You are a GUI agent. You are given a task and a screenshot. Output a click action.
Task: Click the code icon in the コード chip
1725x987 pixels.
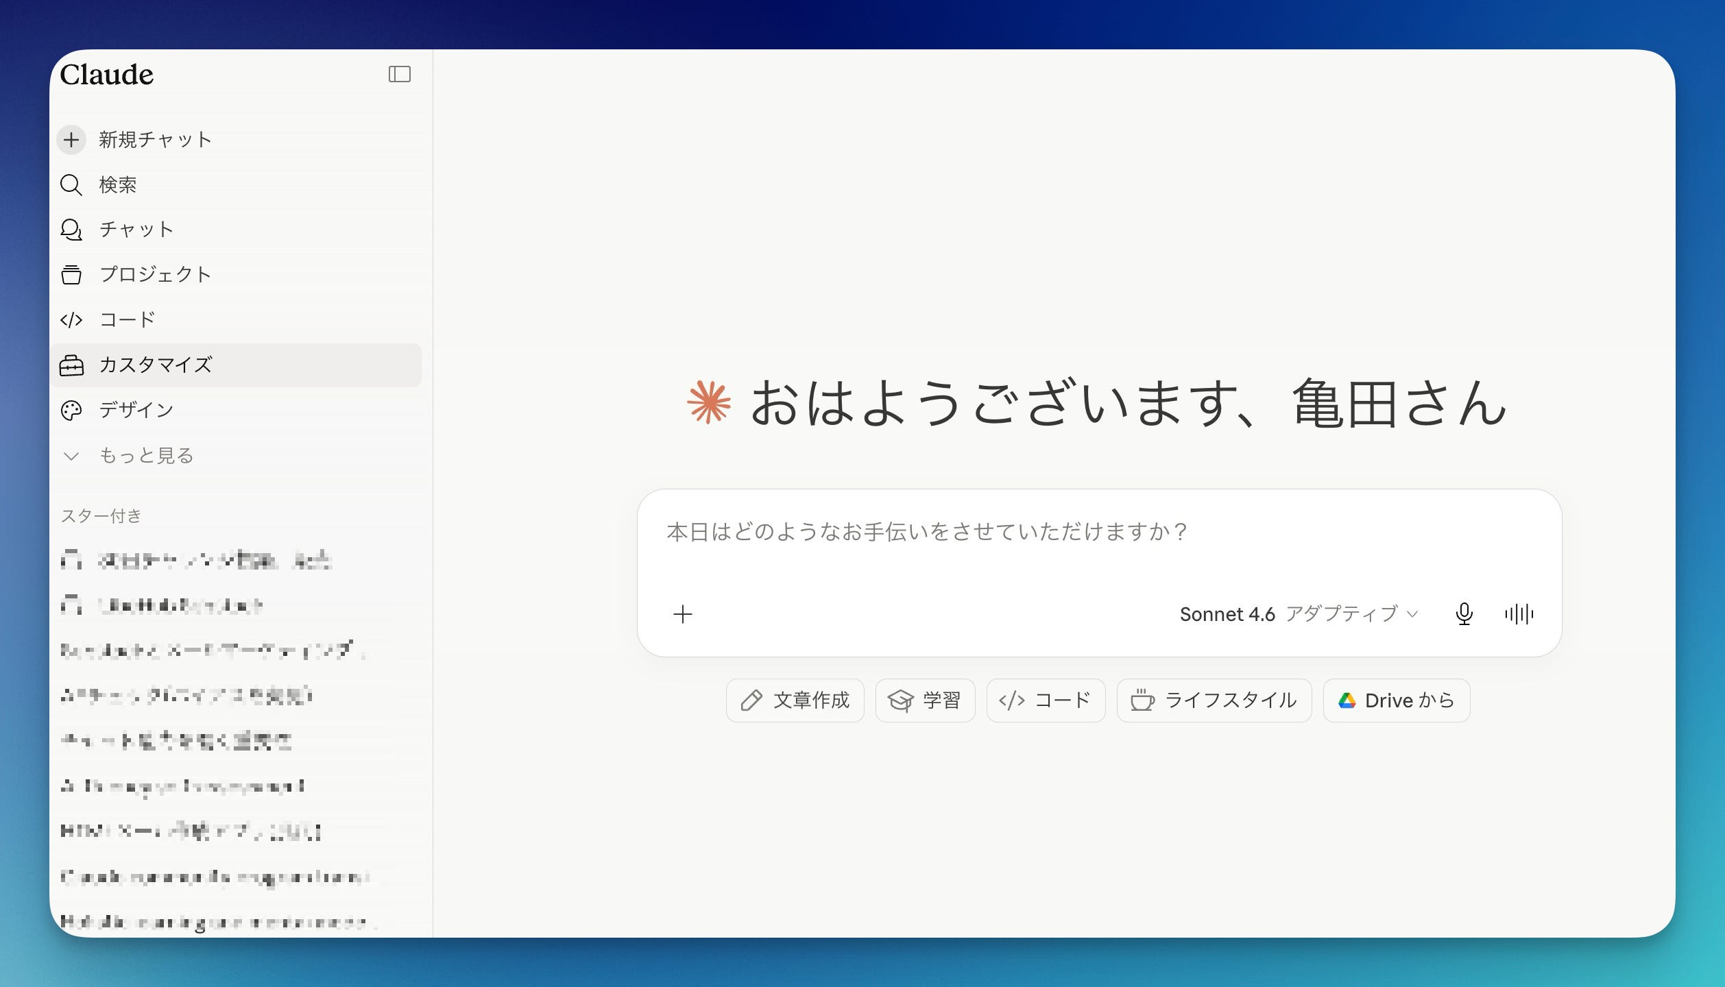[x=1012, y=700]
